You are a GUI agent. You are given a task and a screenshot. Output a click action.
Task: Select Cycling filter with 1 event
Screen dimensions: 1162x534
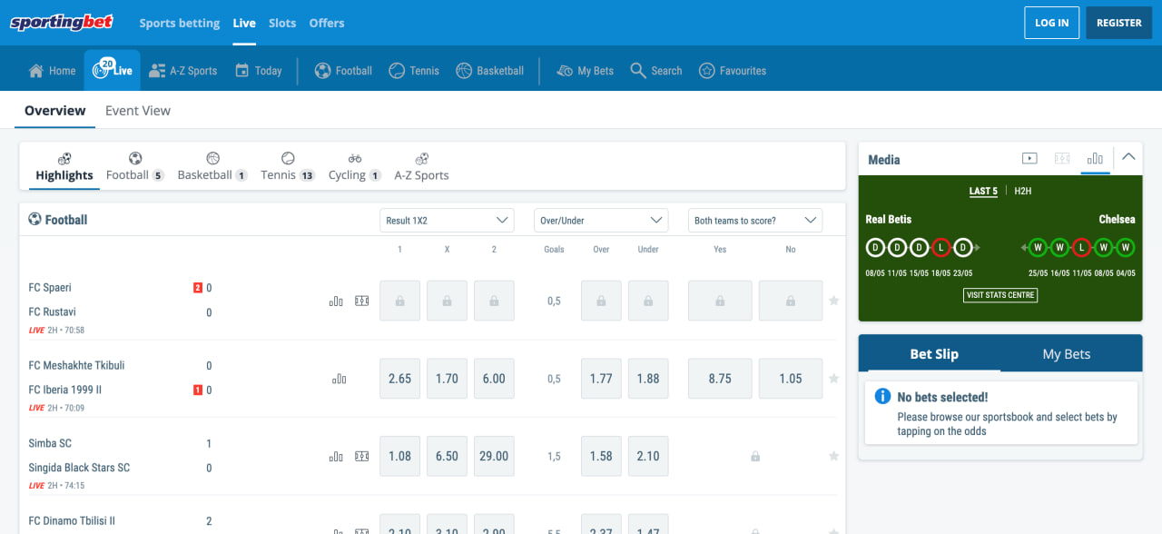click(354, 167)
